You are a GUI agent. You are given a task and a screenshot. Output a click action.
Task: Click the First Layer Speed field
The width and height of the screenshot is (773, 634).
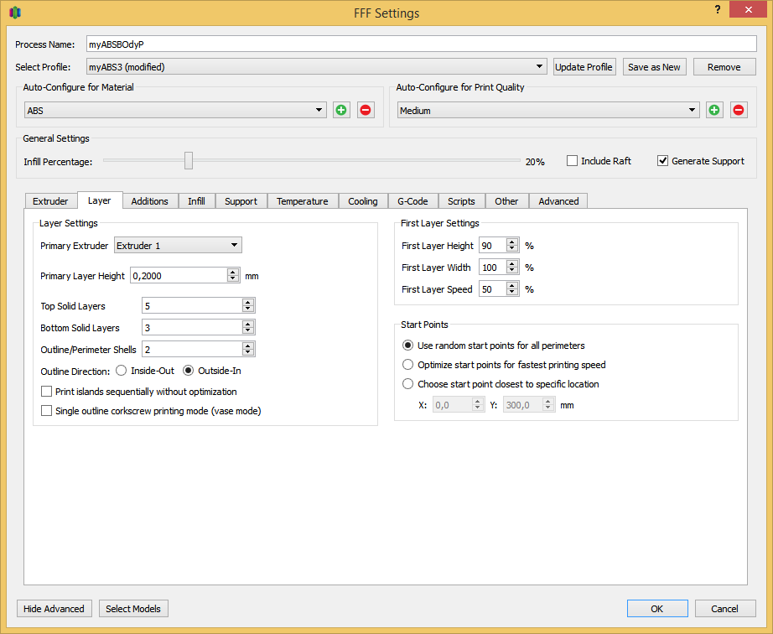492,288
